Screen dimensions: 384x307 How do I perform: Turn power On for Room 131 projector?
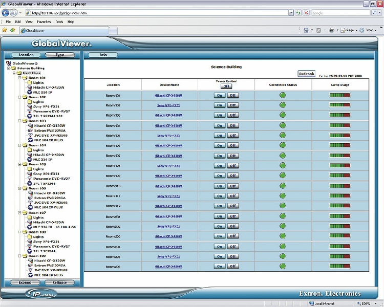(x=220, y=95)
